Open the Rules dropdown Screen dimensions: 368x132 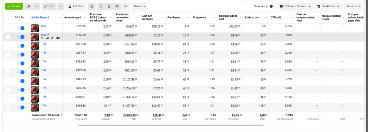point(140,6)
